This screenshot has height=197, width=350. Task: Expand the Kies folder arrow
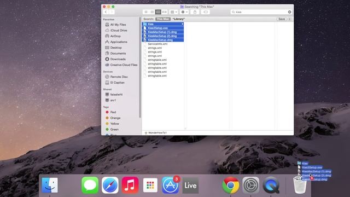point(182,24)
